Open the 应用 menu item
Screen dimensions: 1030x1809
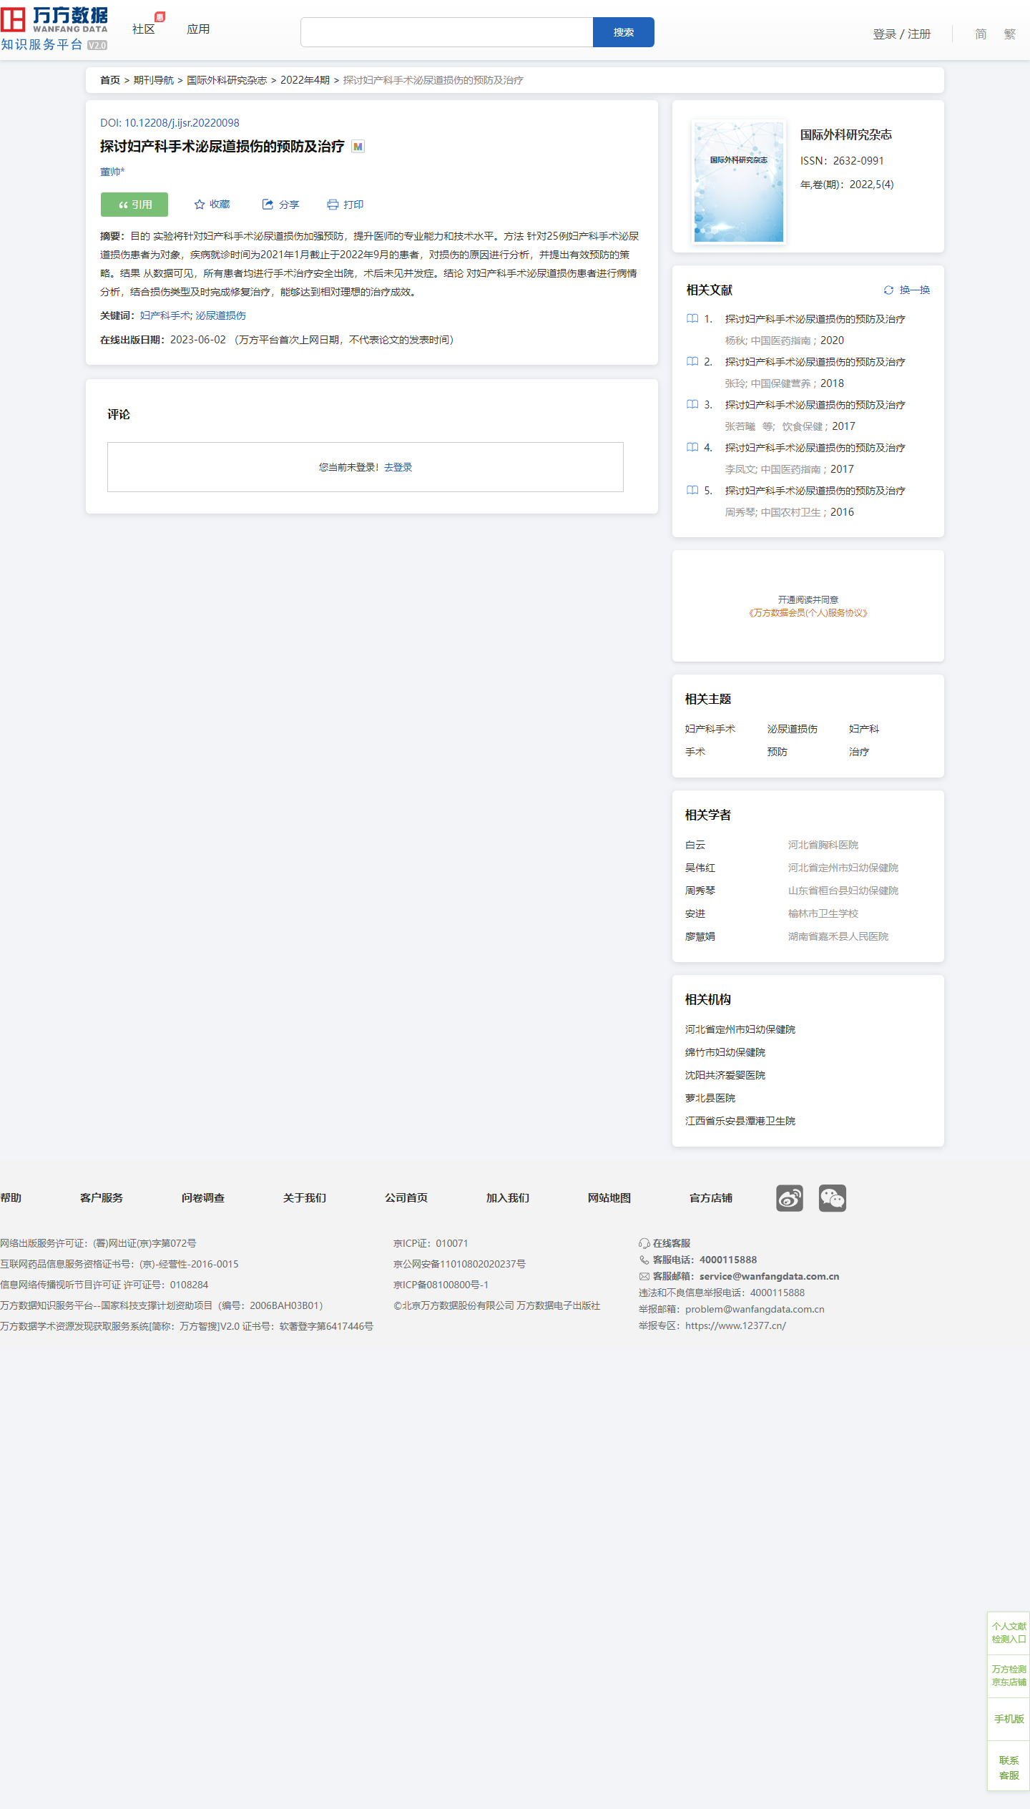tap(198, 29)
